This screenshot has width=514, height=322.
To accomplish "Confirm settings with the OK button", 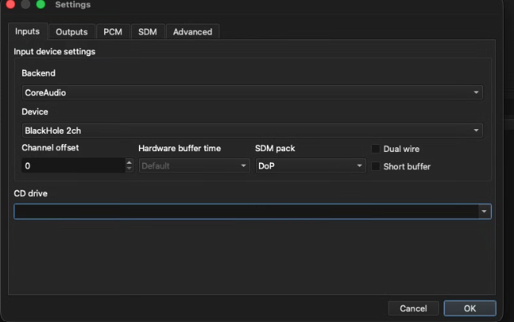I will click(469, 308).
